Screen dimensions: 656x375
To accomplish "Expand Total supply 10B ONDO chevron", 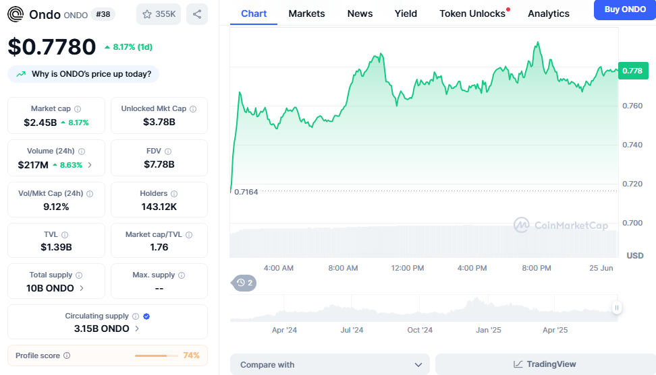I will [82, 288].
